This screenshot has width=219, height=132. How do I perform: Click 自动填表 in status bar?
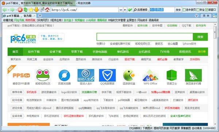pyautogui.click(x=197, y=128)
